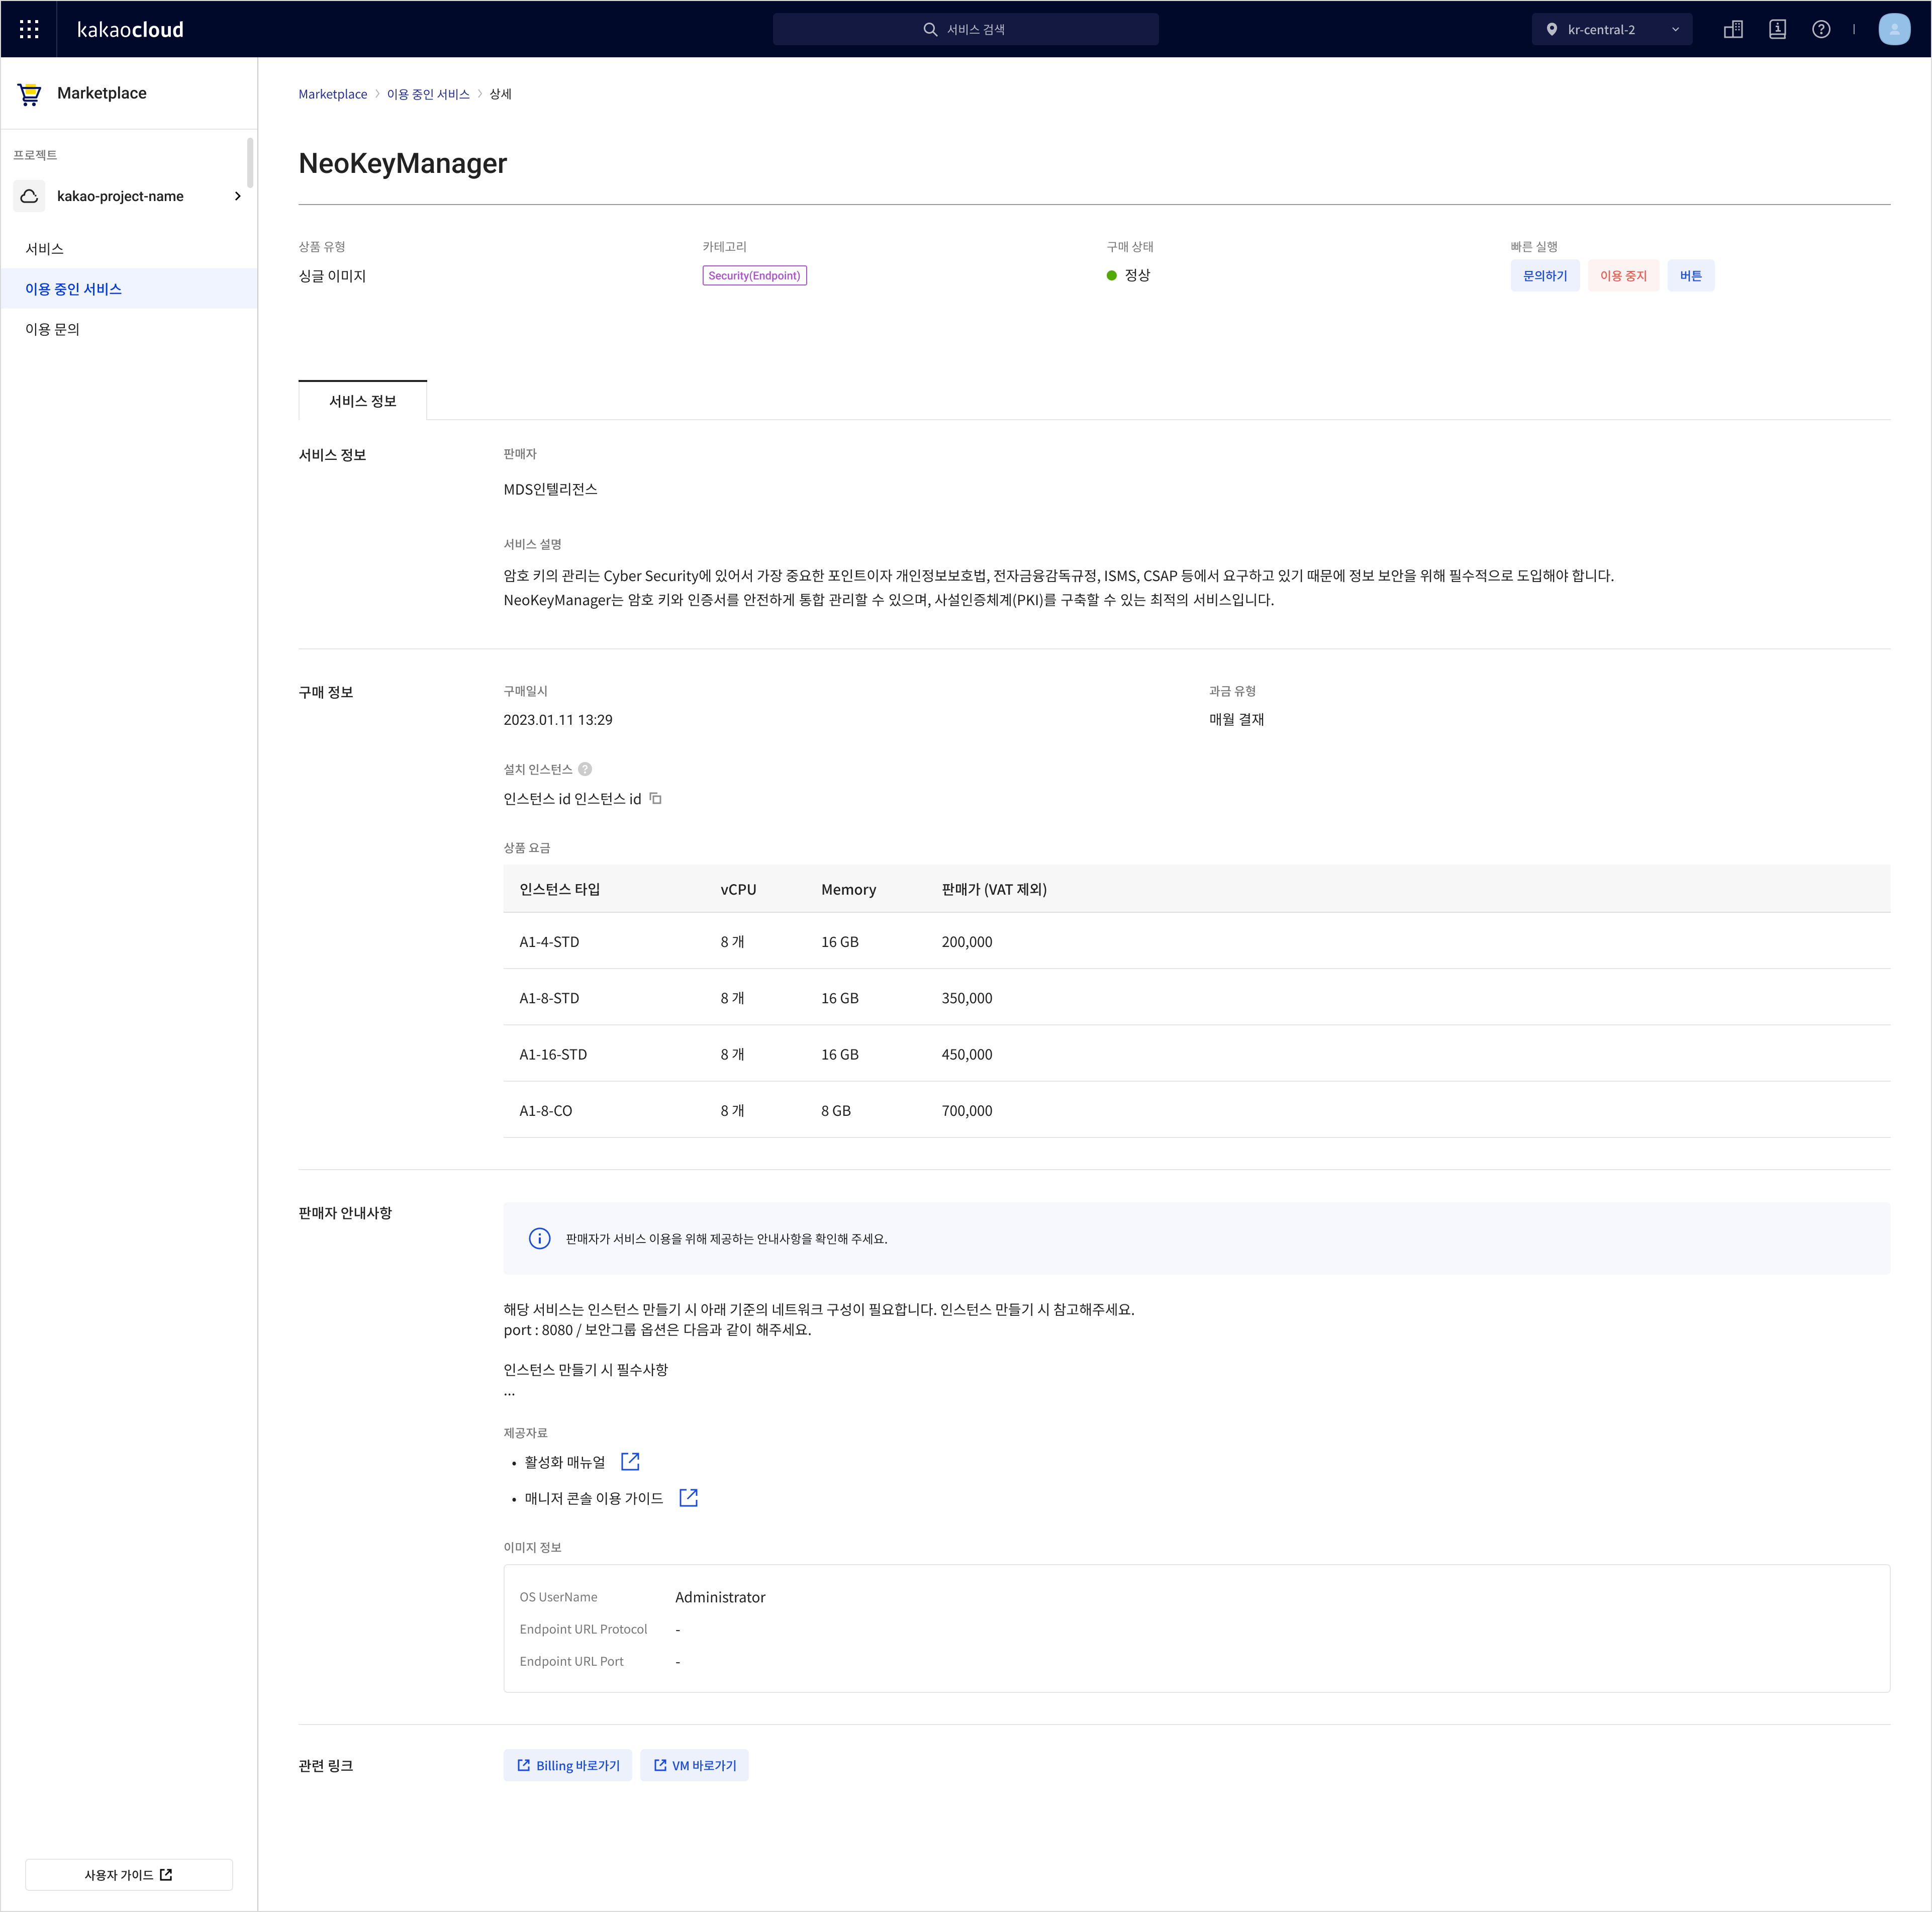Click the 450,000 price cell
Image resolution: width=1932 pixels, height=1912 pixels.
point(966,1054)
